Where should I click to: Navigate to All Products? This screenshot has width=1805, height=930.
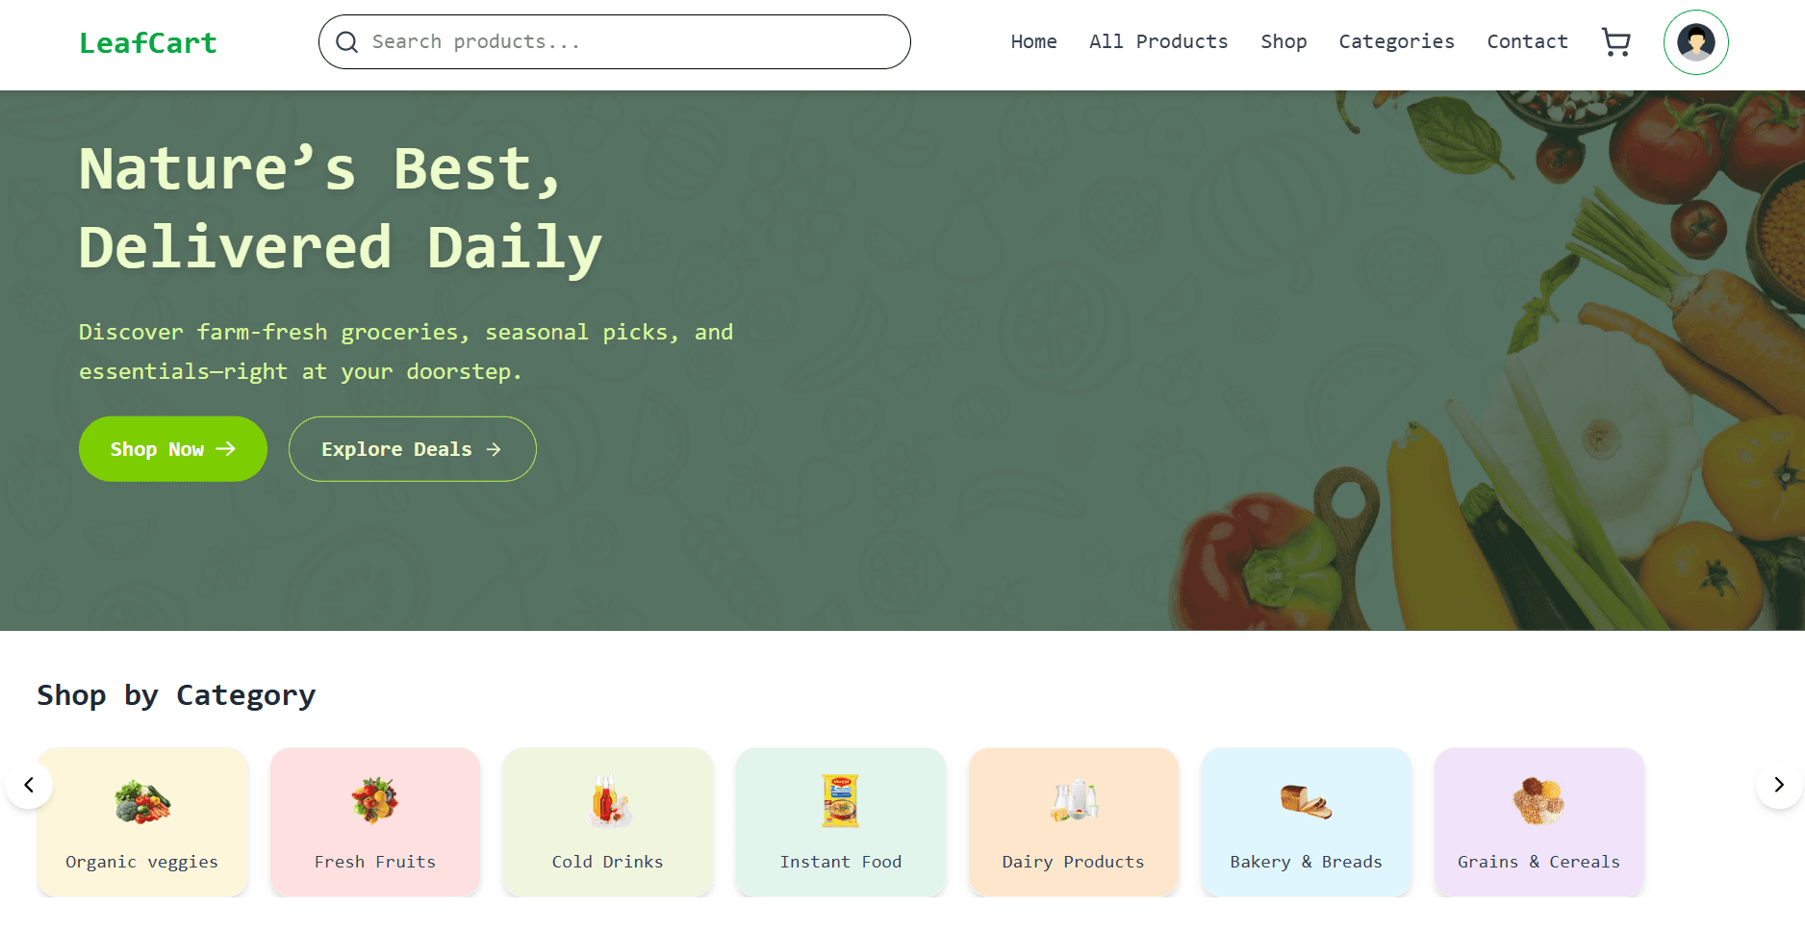coord(1158,41)
